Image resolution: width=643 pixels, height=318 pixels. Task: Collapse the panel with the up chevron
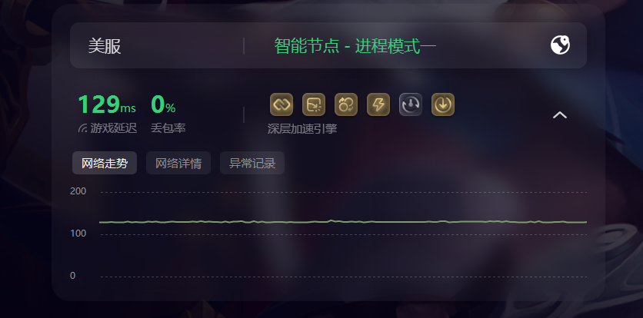coord(560,115)
